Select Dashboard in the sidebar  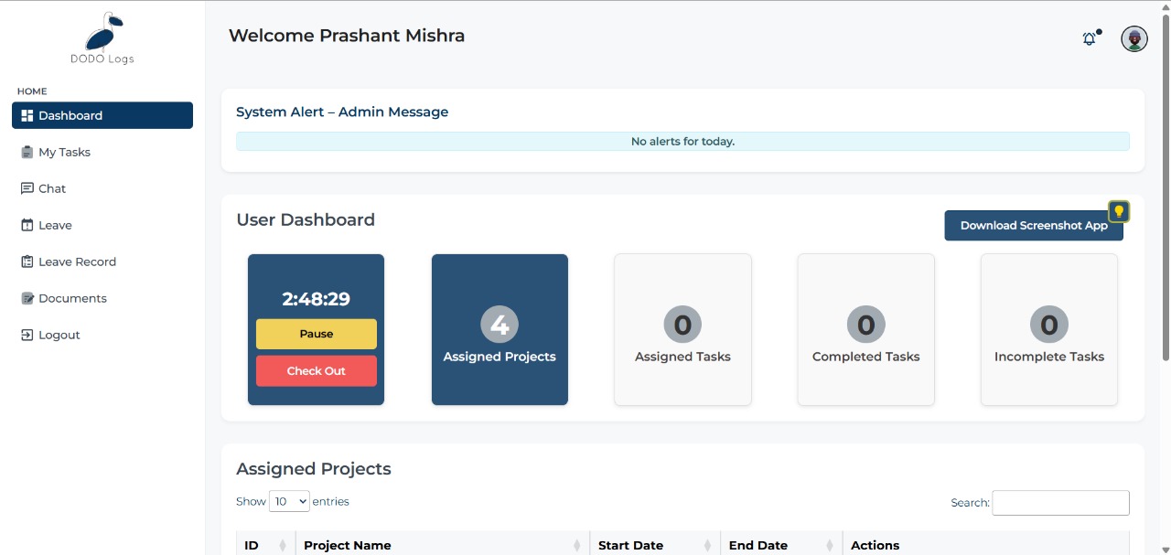point(102,116)
